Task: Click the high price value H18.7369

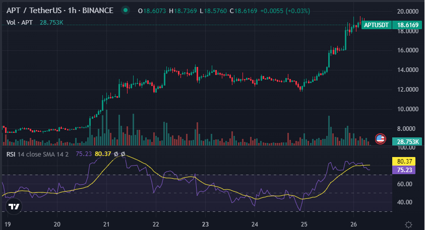Action: tap(183, 11)
